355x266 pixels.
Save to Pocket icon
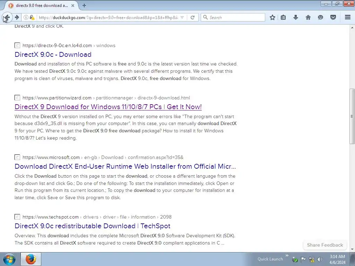333,17
